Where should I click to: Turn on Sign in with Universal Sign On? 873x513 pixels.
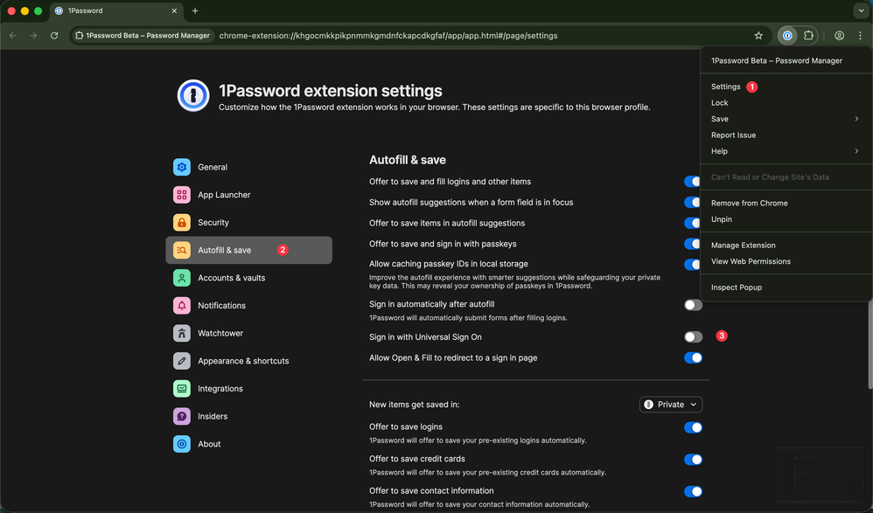tap(693, 336)
